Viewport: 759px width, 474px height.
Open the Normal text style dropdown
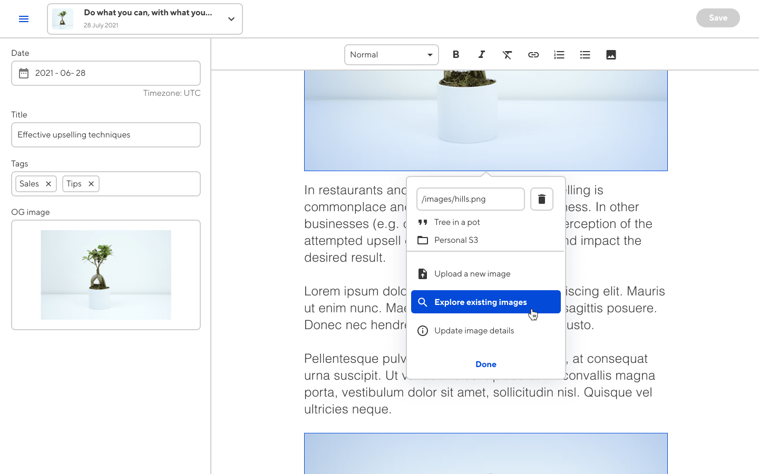(x=392, y=55)
